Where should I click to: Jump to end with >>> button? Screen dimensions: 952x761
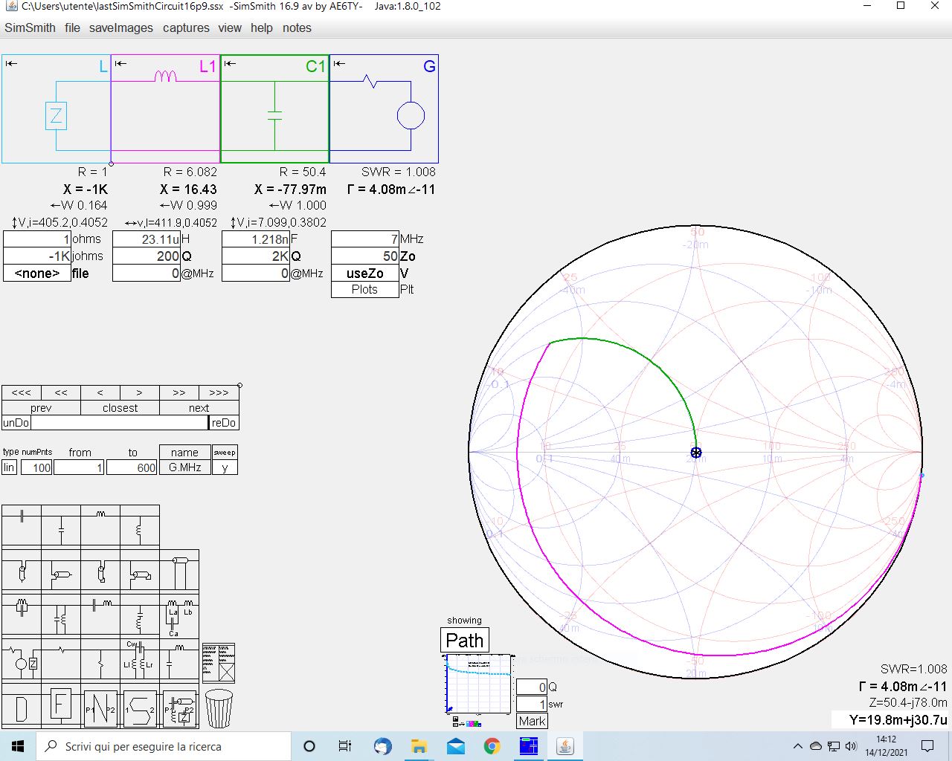pyautogui.click(x=219, y=392)
